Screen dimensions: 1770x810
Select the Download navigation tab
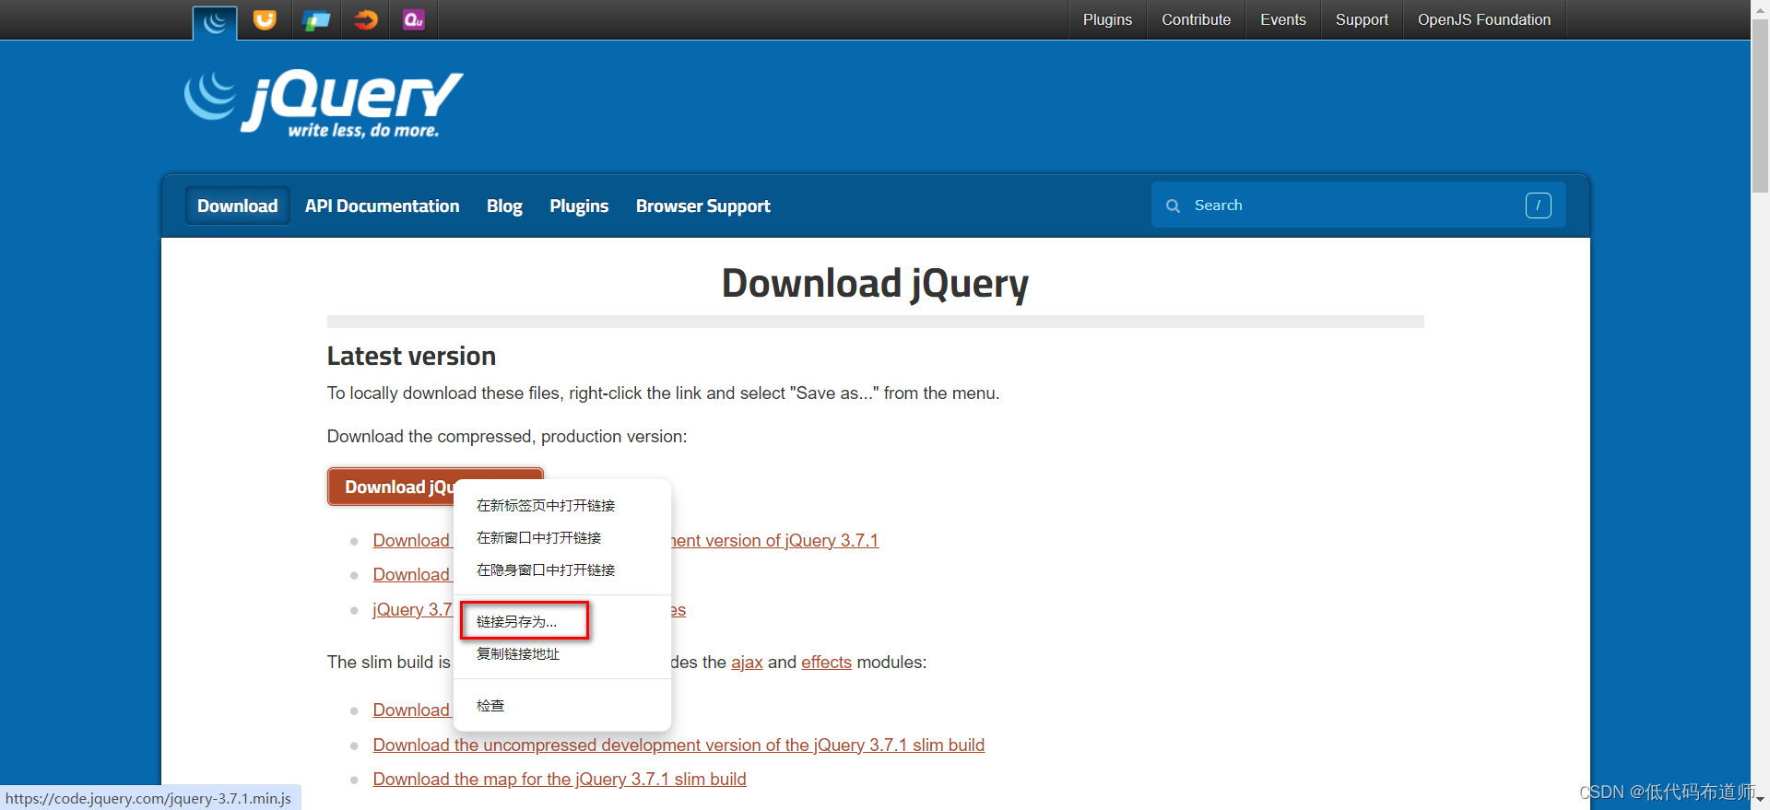(237, 205)
